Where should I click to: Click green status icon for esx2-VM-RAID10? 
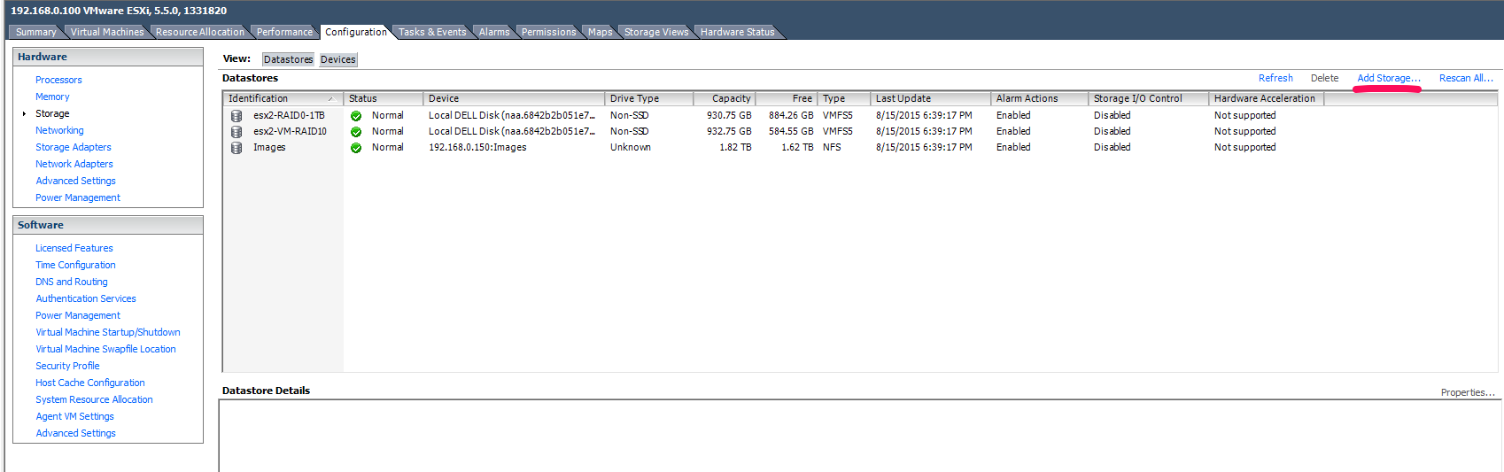[356, 132]
